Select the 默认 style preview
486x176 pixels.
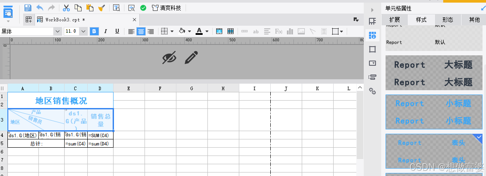point(434,37)
